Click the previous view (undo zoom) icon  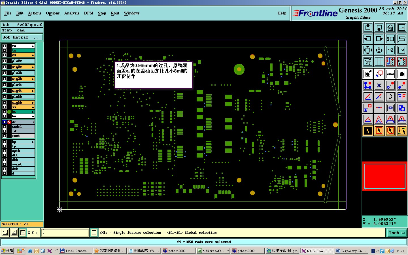pos(390,39)
